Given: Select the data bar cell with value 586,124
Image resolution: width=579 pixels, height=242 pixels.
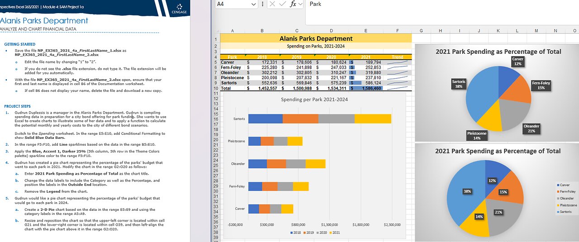Looking at the screenshot, I should (365, 83).
